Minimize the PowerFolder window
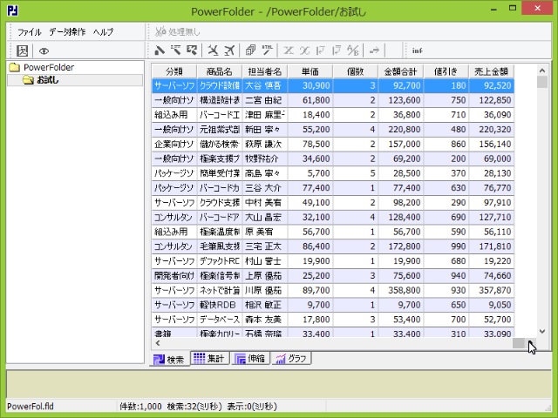The image size is (558, 418). tap(493, 10)
